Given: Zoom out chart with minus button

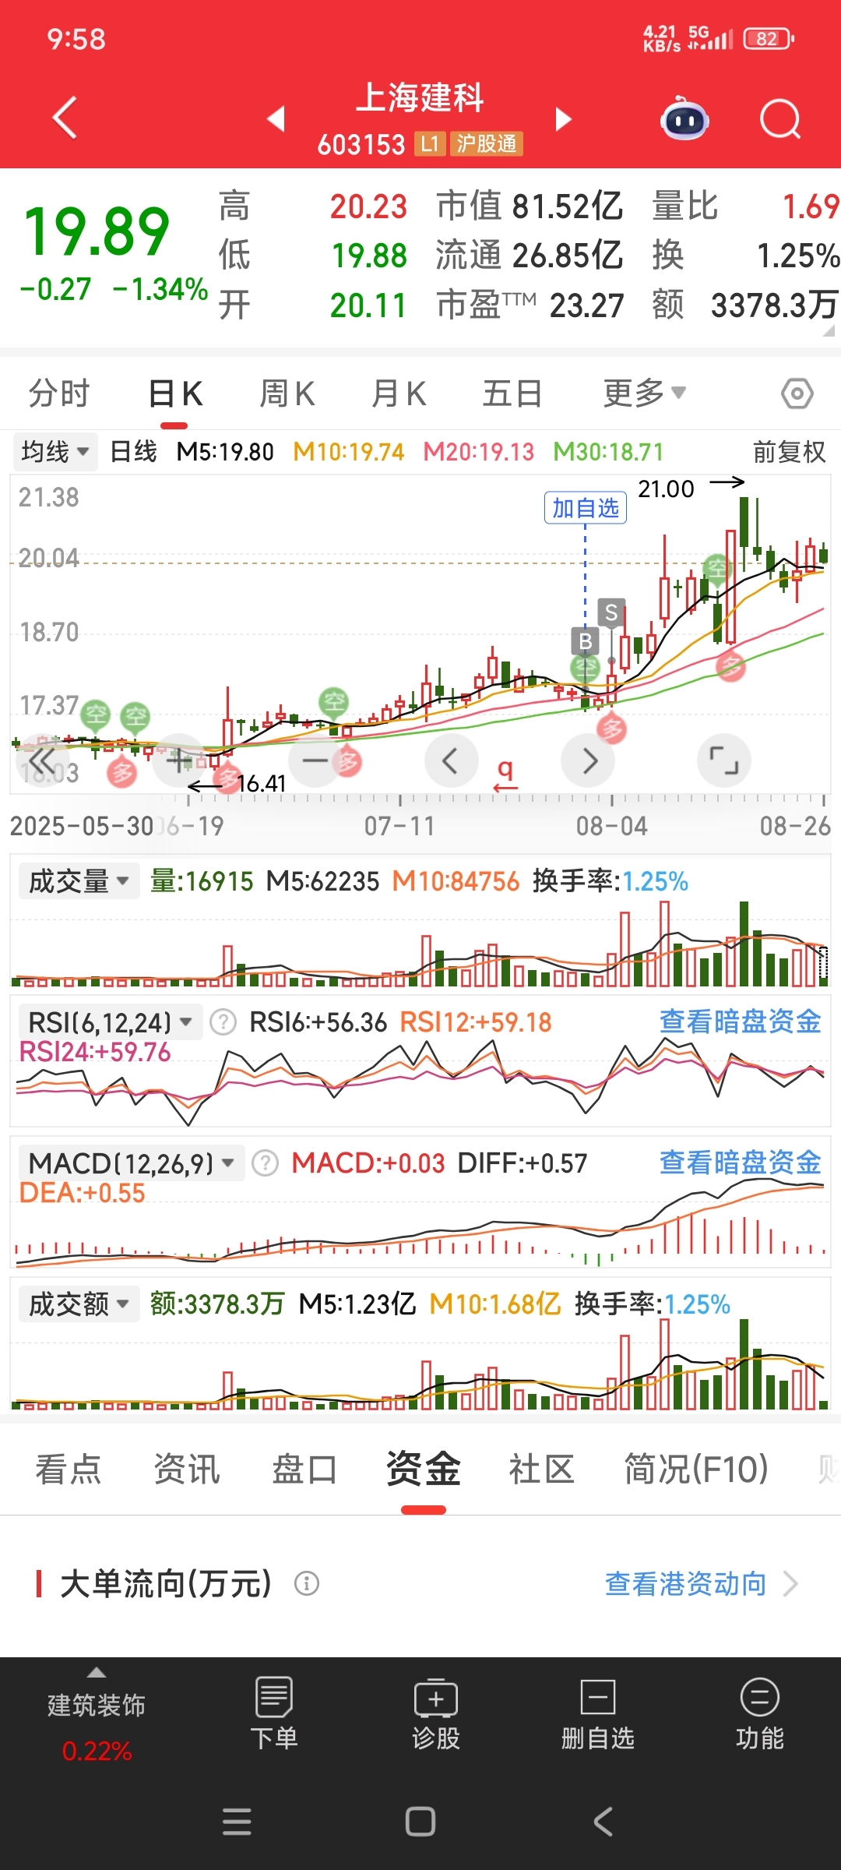Looking at the screenshot, I should click(x=315, y=760).
